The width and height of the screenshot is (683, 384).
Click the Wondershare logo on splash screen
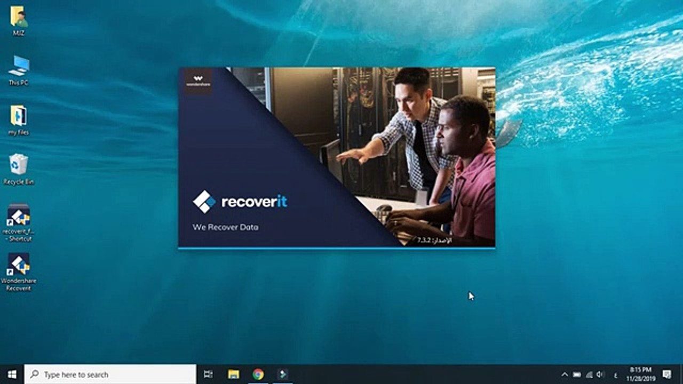[197, 81]
